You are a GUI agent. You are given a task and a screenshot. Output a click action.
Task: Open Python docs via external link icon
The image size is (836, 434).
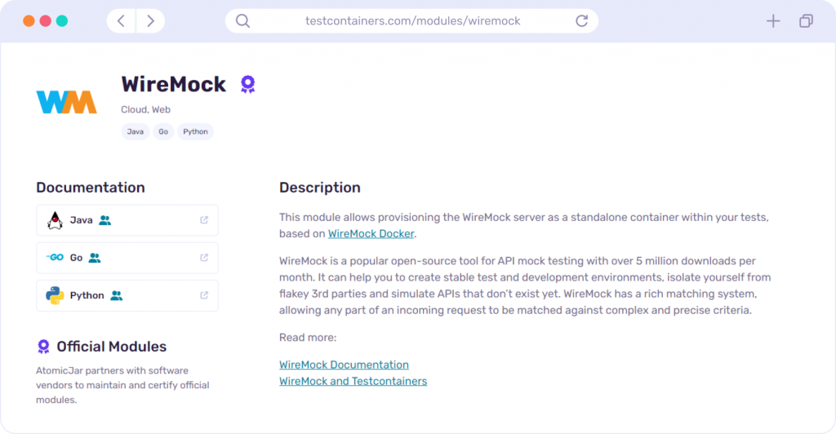point(204,295)
